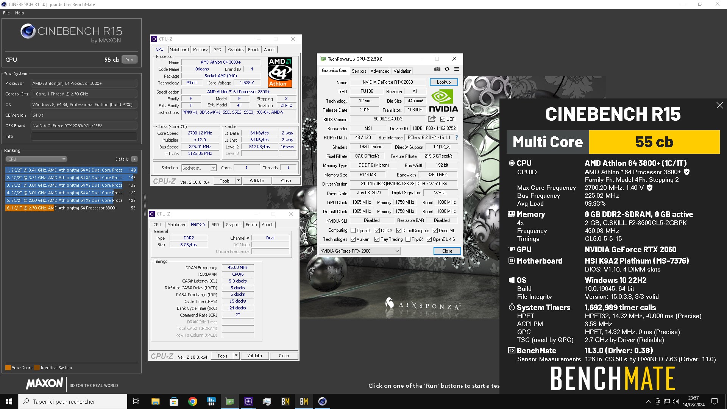The height and width of the screenshot is (409, 727).
Task: Show hidden system tray icons
Action: 648,401
